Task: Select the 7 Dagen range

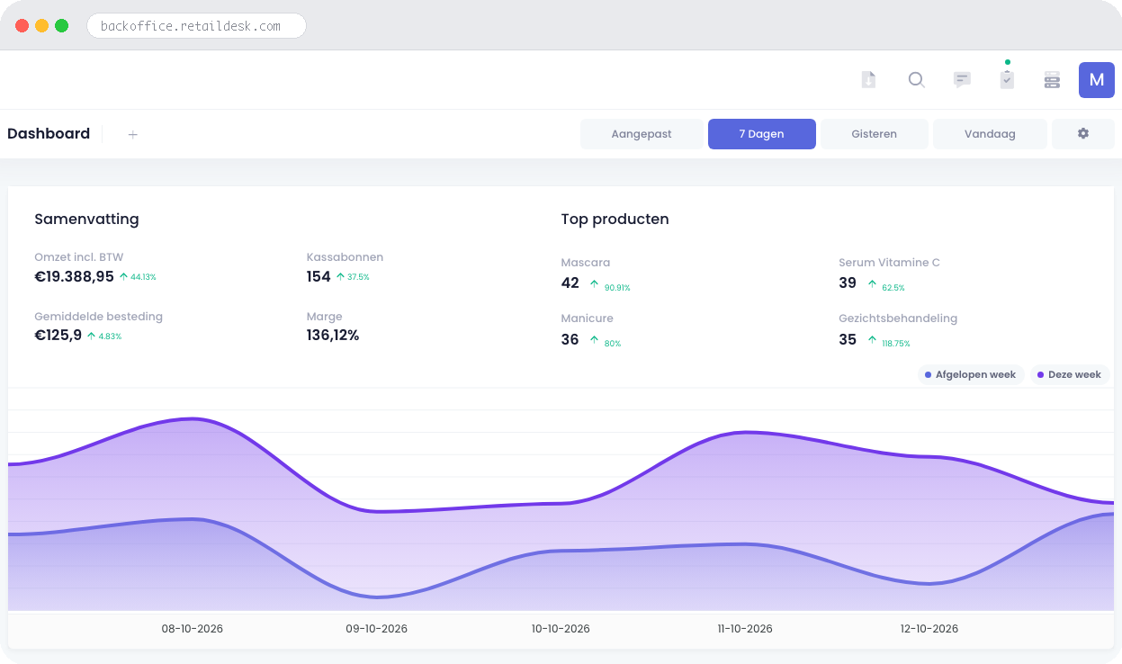Action: point(762,134)
